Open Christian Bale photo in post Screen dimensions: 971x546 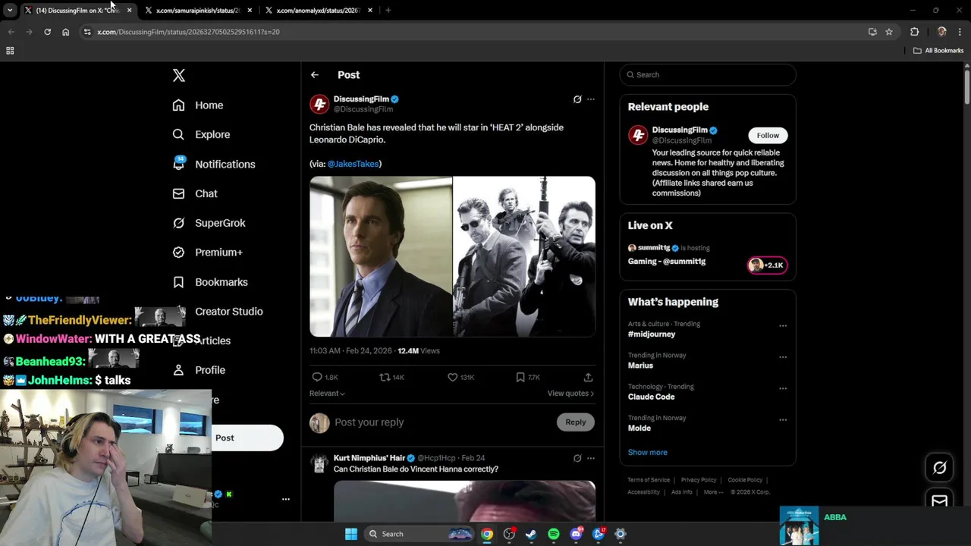pyautogui.click(x=381, y=256)
